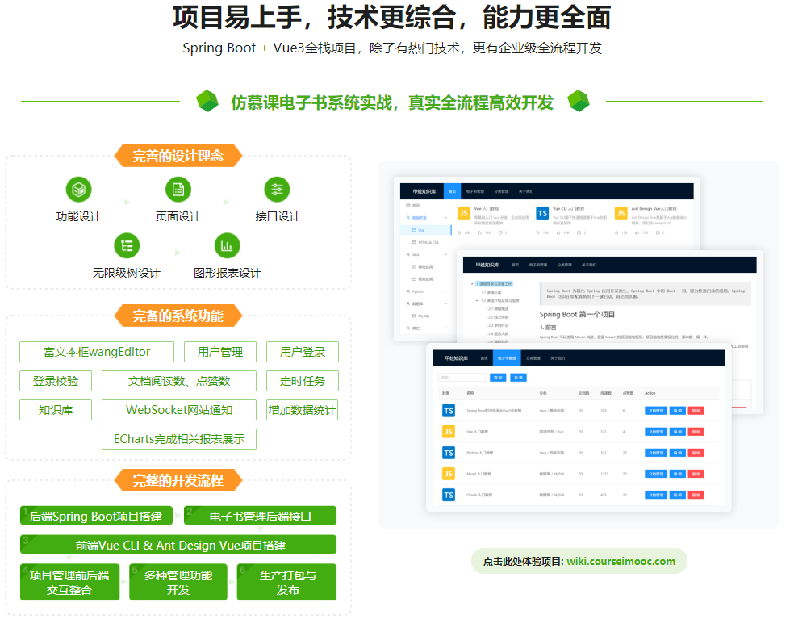Click the comment icon under Vue CLI 入门教程
This screenshot has height=619, width=794.
[578, 233]
